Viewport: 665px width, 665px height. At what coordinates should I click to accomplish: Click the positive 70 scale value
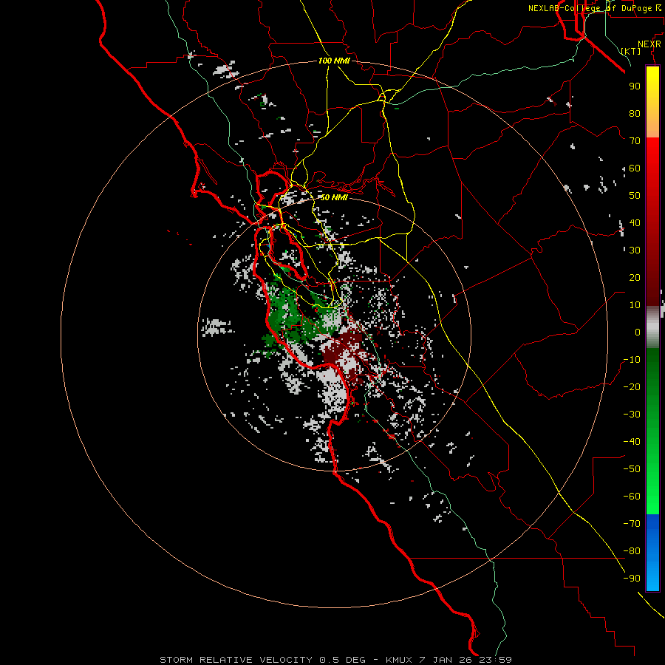(635, 141)
